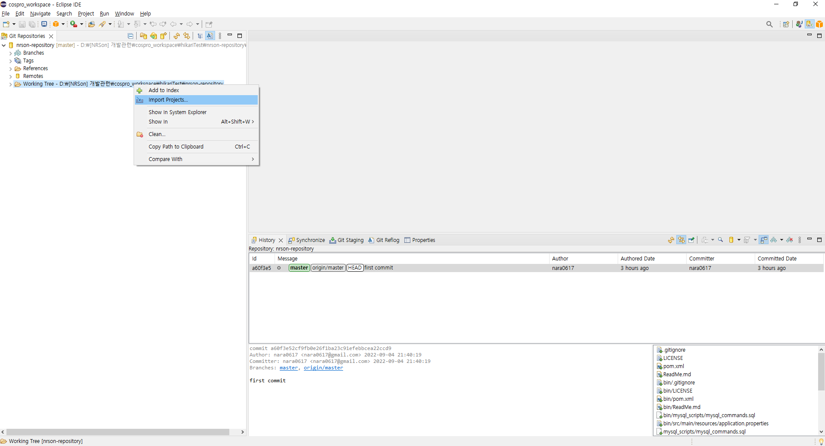Collapse all in Git Repositories view
This screenshot has width=825, height=446.
tap(131, 36)
